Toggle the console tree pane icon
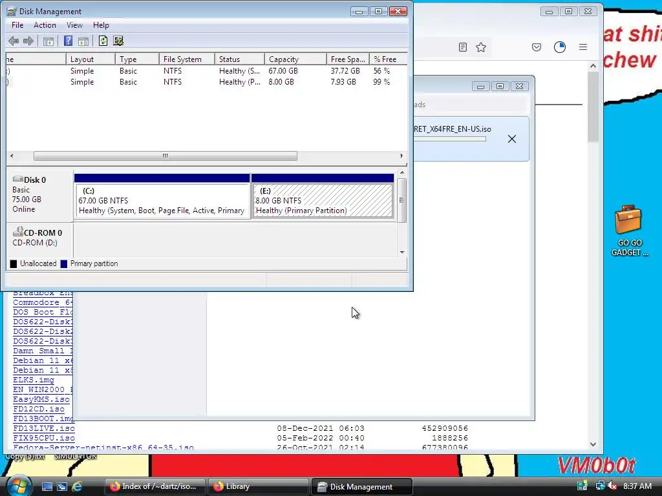 (48, 41)
